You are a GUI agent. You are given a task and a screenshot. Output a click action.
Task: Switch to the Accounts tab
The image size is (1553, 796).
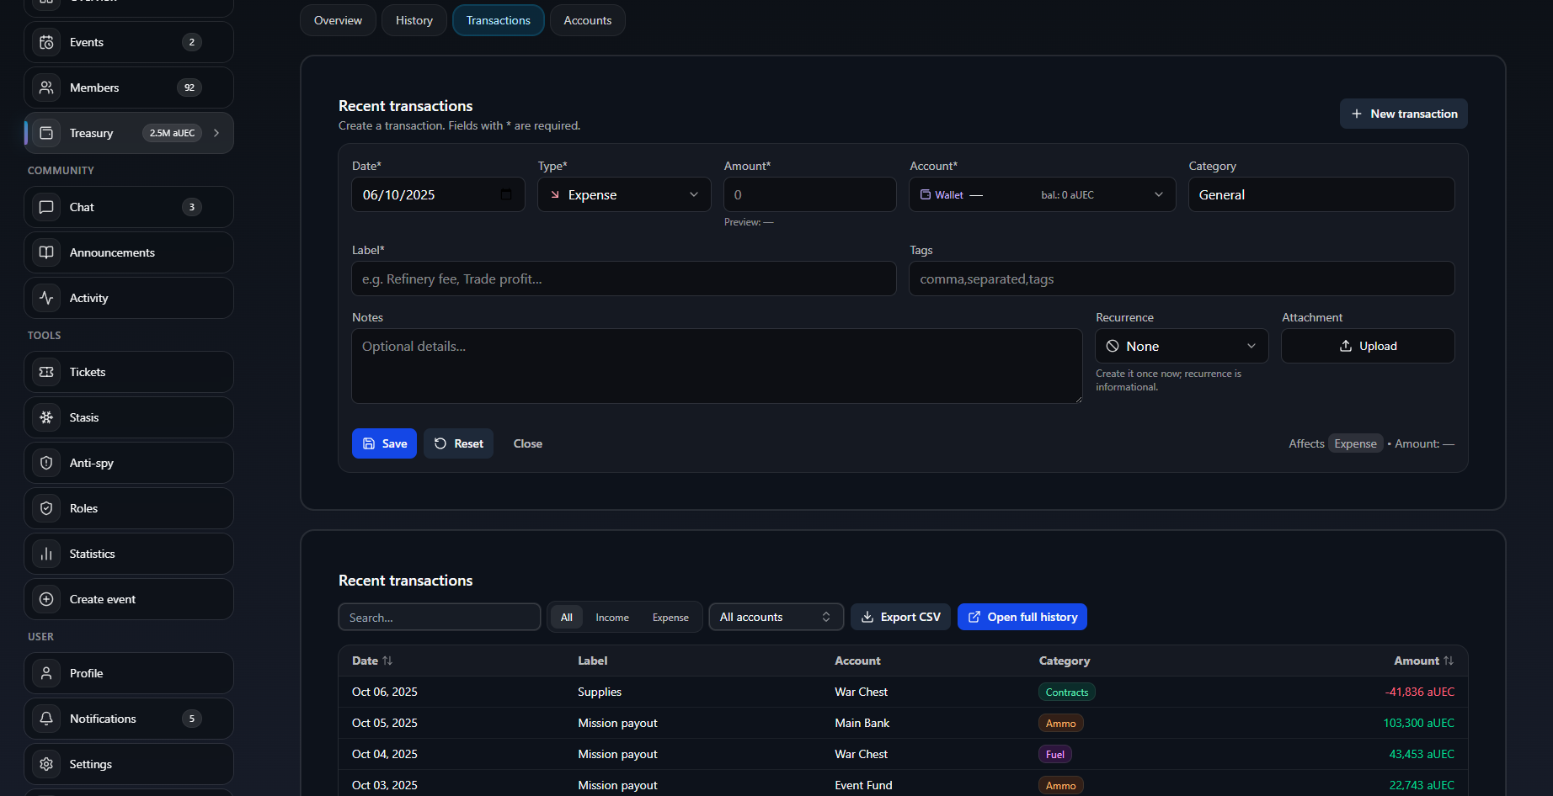587,20
